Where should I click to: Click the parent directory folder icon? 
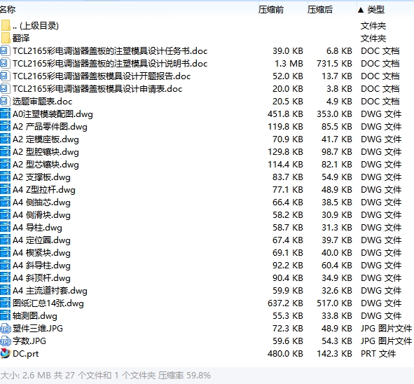tap(6, 25)
